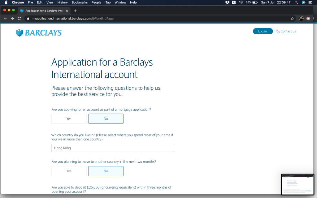This screenshot has width=317, height=198.
Task: Reload the page with the refresh icon
Action: [20, 19]
